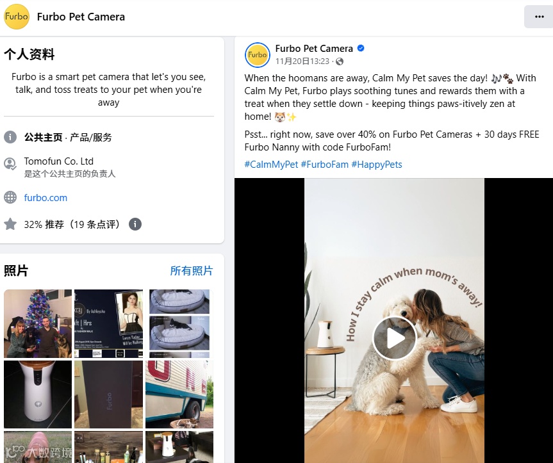Click the globe public-visibility icon on post
This screenshot has height=463, width=553.
pos(339,61)
